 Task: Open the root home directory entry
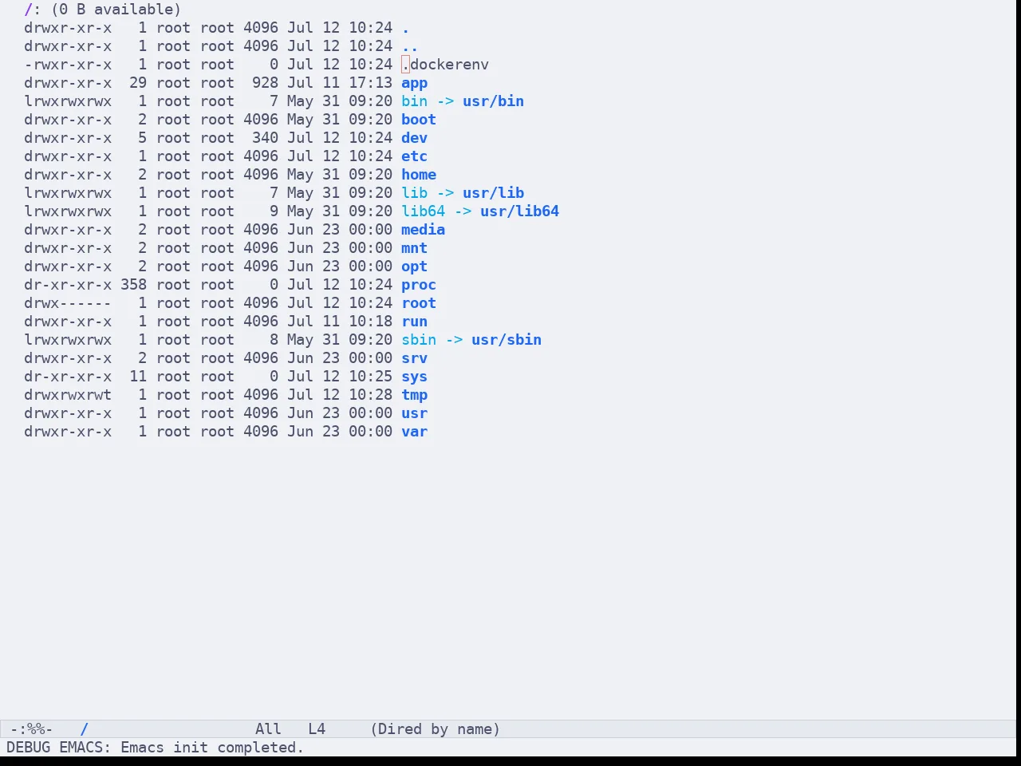(x=419, y=303)
